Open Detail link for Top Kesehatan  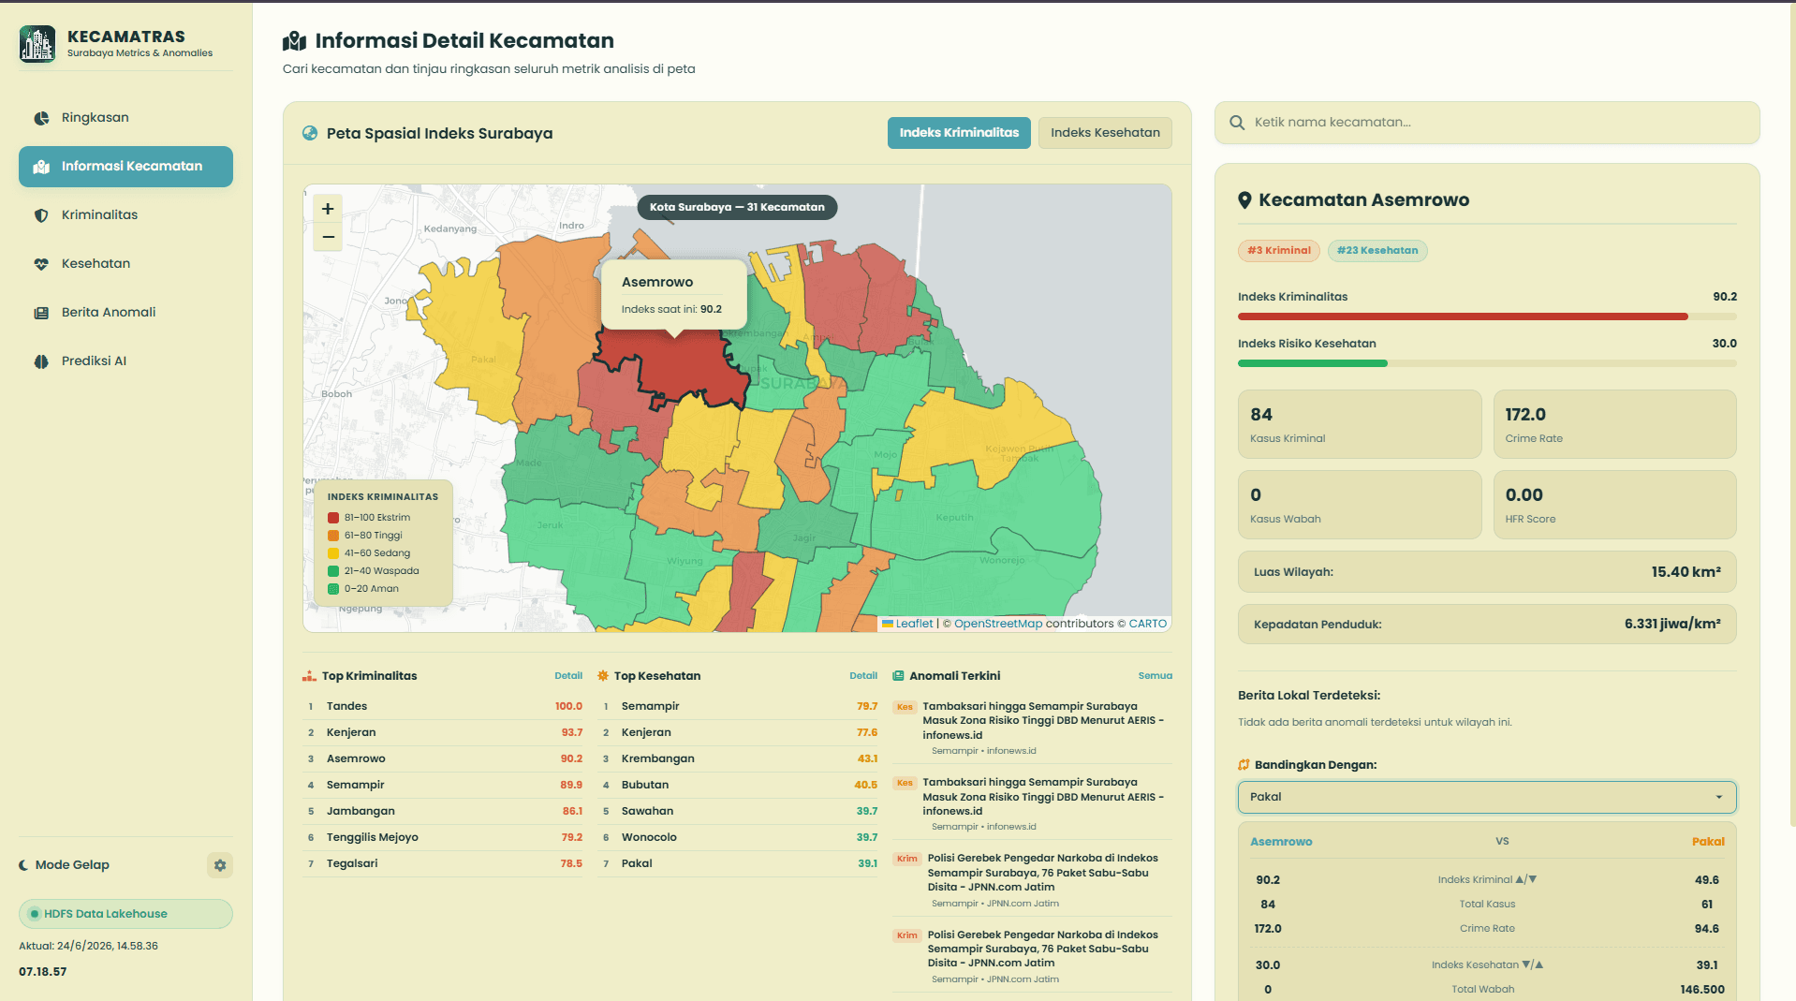point(862,676)
